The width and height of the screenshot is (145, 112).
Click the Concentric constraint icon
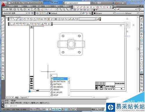(x=97, y=7)
